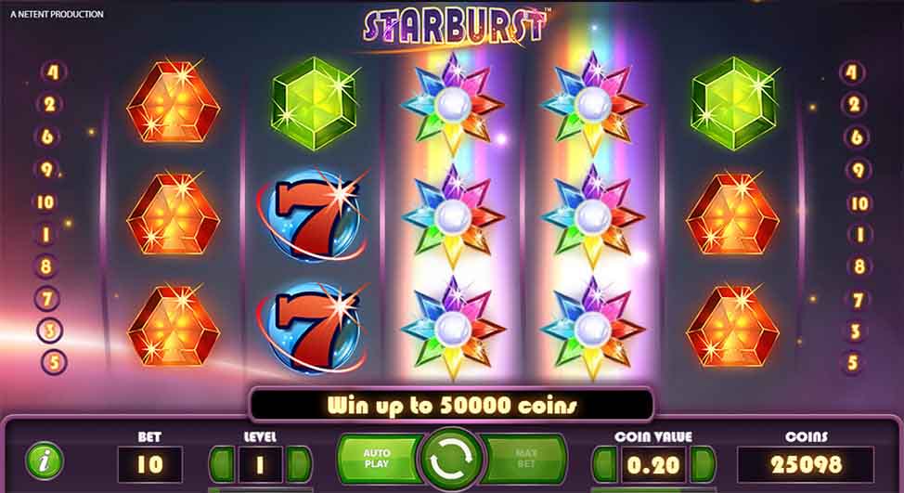Select payline 5 marker on the right
The height and width of the screenshot is (493, 904).
click(x=853, y=363)
